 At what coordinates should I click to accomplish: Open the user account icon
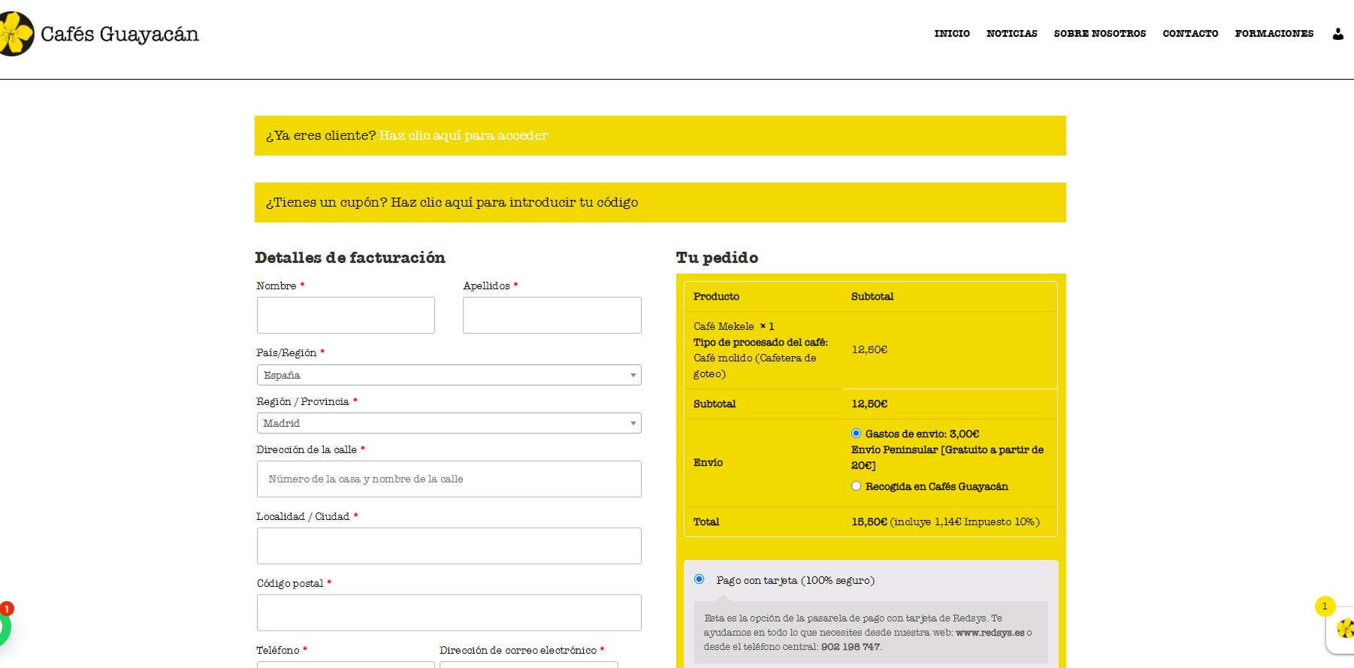tap(1337, 34)
